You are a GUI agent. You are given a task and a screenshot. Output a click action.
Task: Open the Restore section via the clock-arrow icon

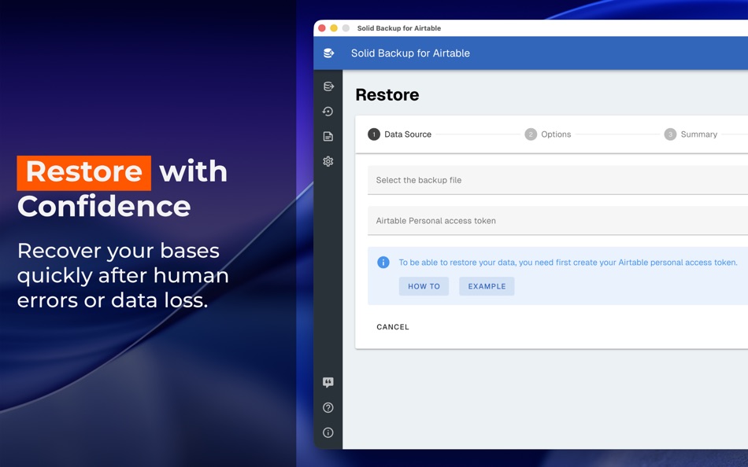[328, 111]
